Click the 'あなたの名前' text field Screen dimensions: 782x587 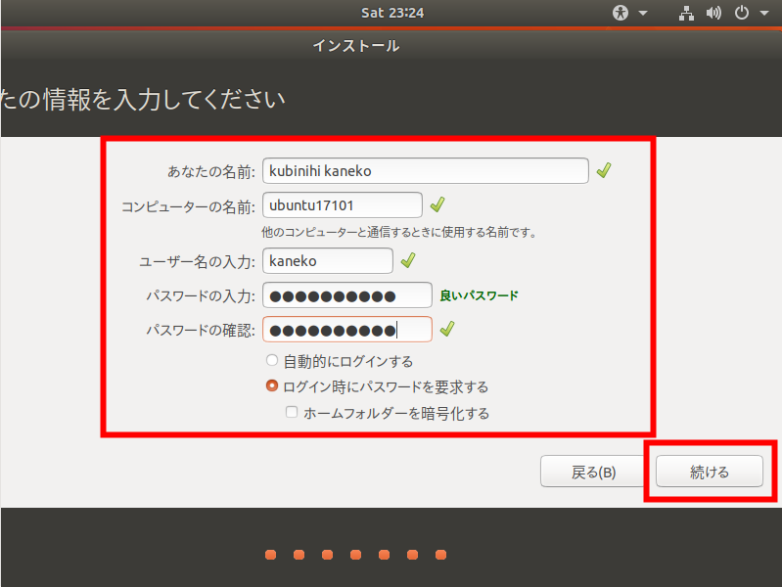tap(426, 170)
